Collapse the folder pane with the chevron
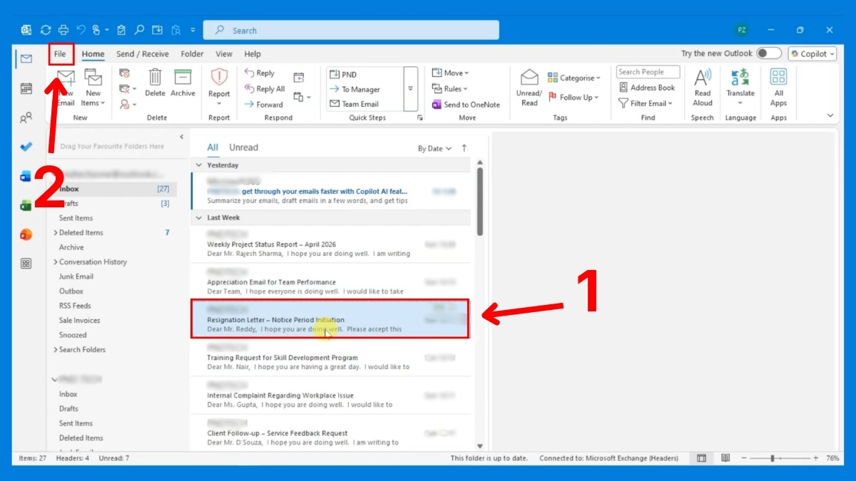 coord(181,136)
